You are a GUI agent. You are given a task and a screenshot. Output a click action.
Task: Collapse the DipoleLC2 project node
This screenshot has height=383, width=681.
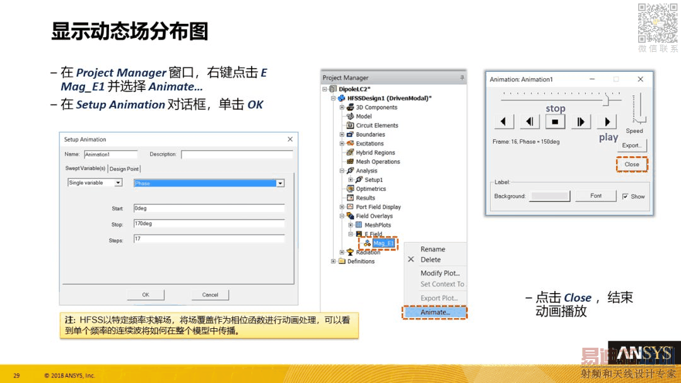click(325, 89)
